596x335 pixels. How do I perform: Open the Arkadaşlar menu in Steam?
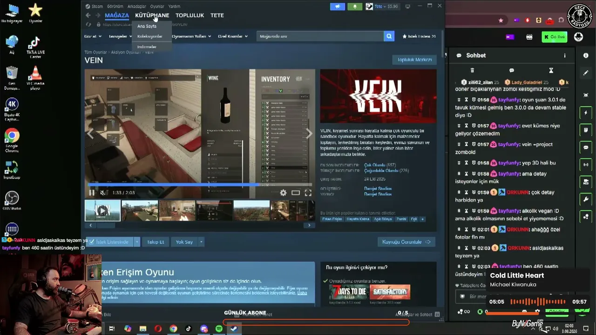pyautogui.click(x=137, y=7)
